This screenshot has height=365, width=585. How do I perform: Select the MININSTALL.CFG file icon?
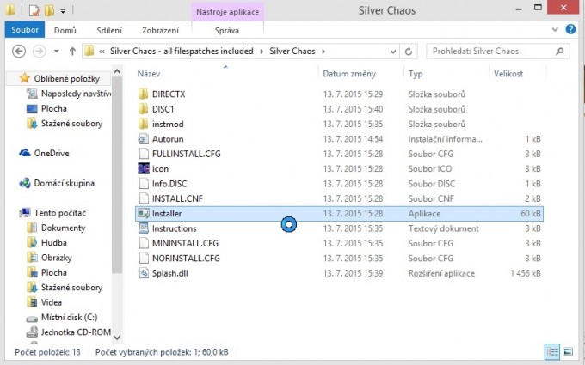(x=144, y=243)
